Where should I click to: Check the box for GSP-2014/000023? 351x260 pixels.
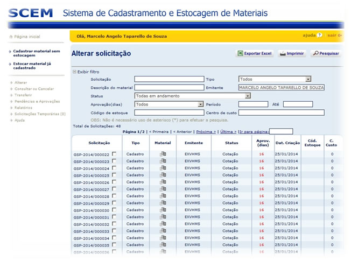click(x=114, y=161)
